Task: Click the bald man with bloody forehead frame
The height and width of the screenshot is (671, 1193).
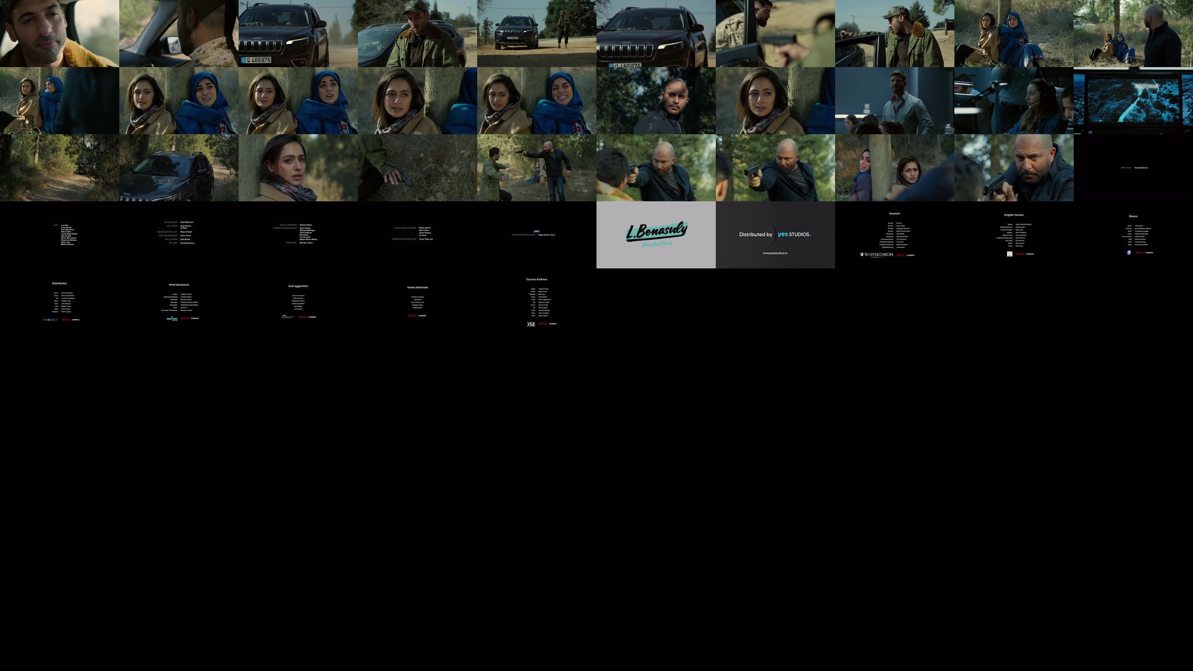Action: click(x=656, y=101)
